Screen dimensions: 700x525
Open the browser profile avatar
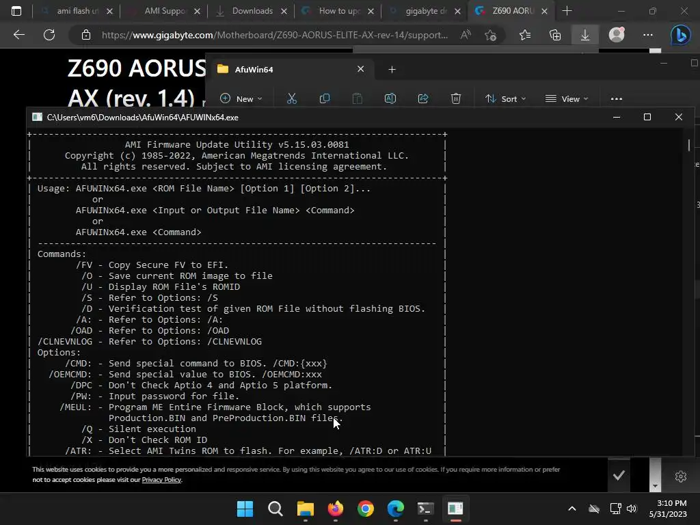617,34
